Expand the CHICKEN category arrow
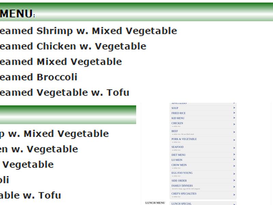Image resolution: width=273 pixels, height=205 pixels. coord(234,124)
